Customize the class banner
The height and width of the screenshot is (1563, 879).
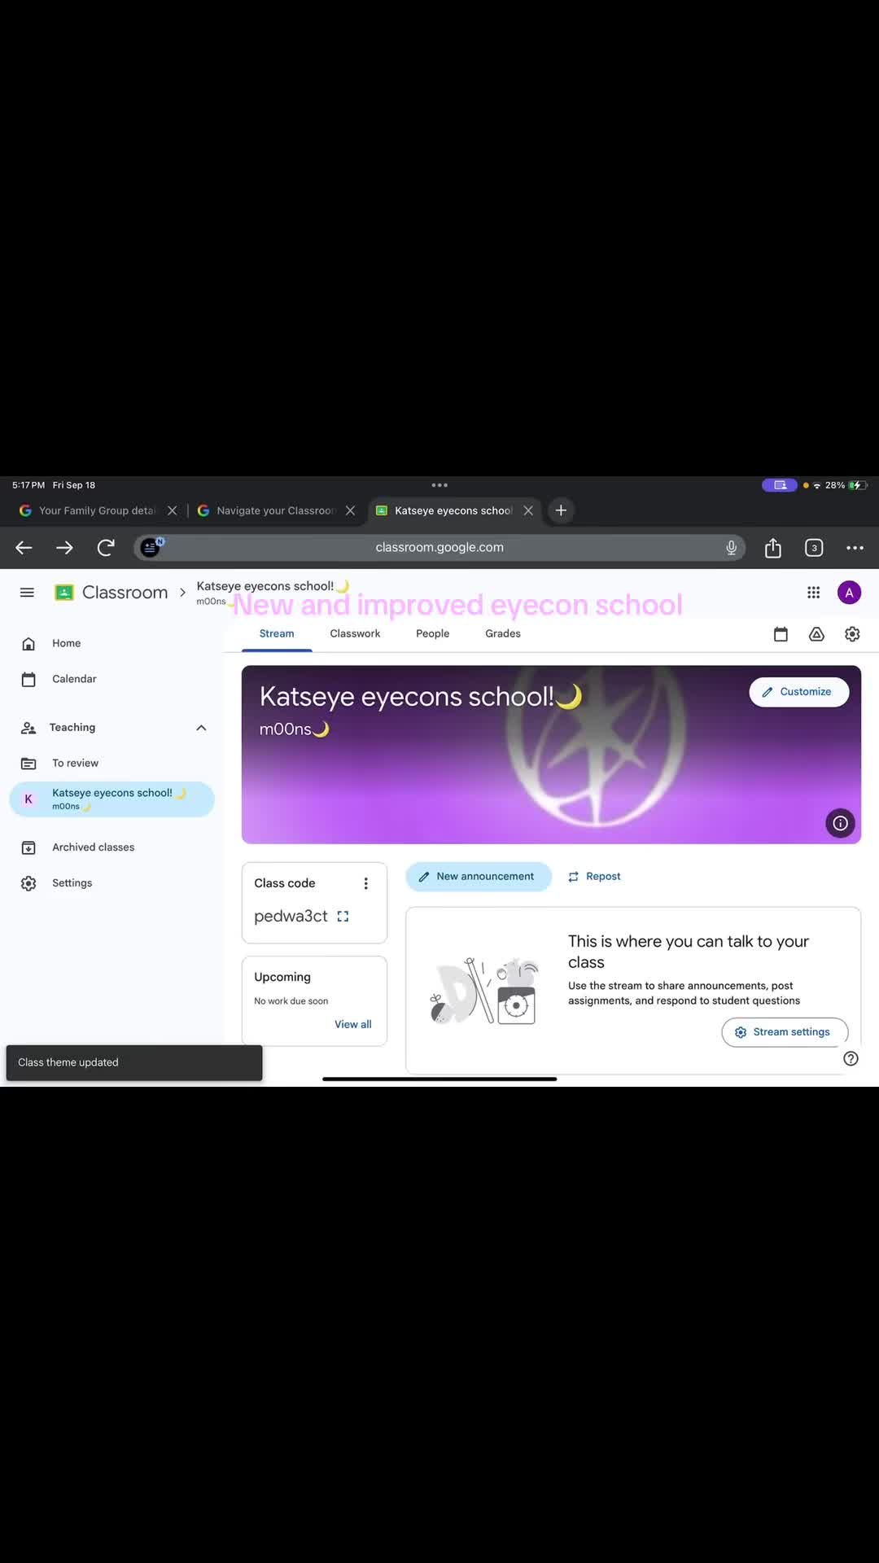(798, 692)
